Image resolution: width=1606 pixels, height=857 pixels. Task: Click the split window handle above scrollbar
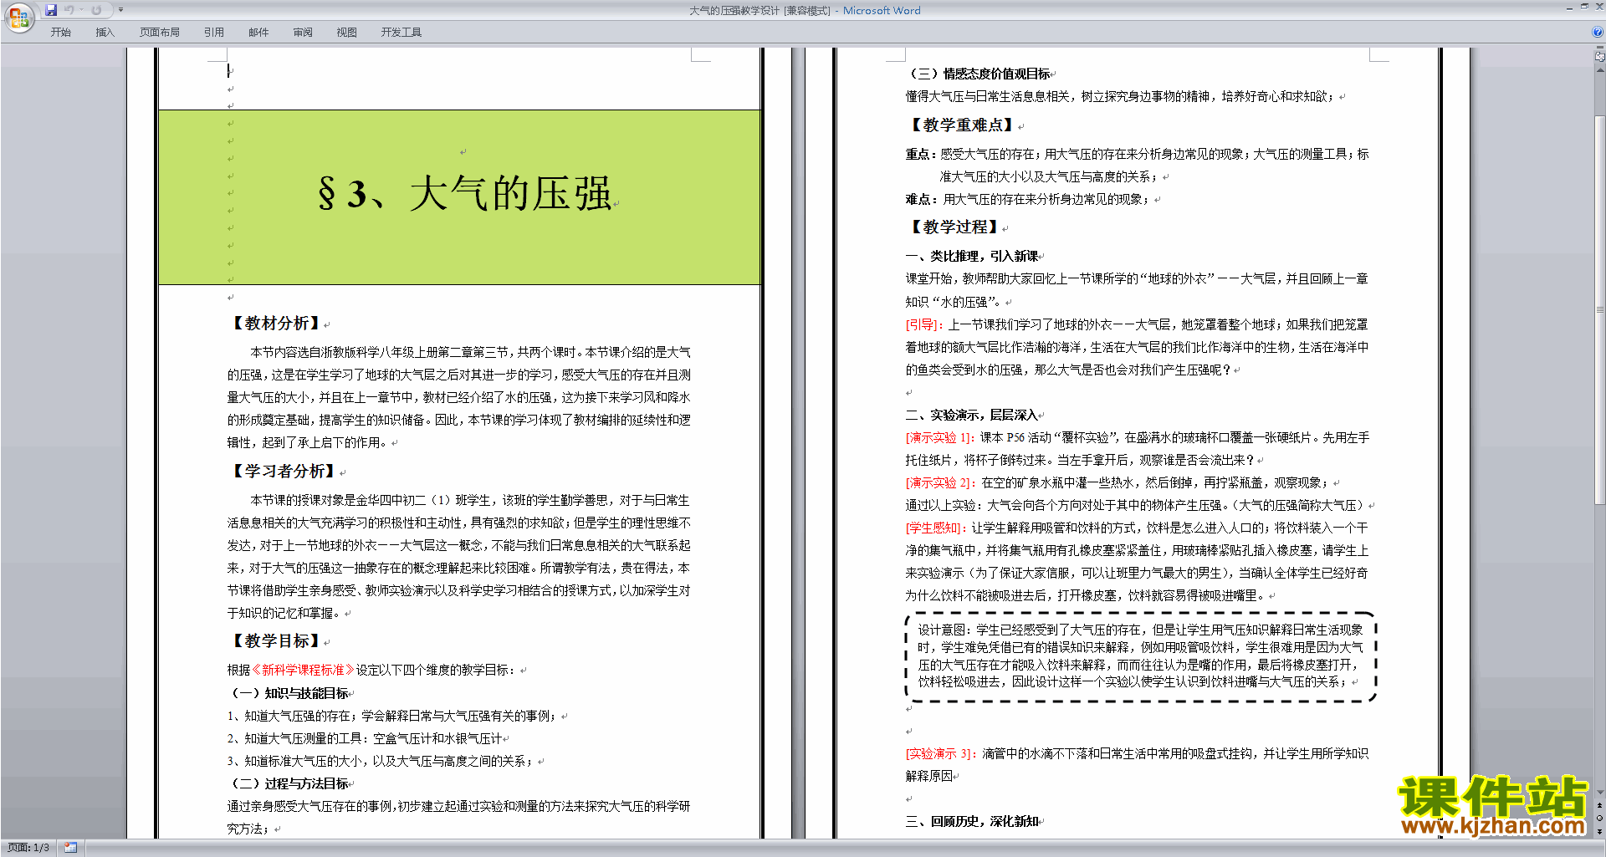[1599, 48]
